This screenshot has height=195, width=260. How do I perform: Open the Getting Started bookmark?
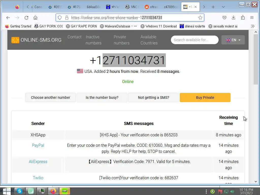point(18,26)
